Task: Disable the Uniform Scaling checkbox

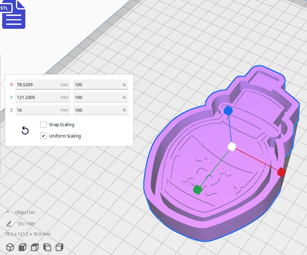Action: coord(43,136)
